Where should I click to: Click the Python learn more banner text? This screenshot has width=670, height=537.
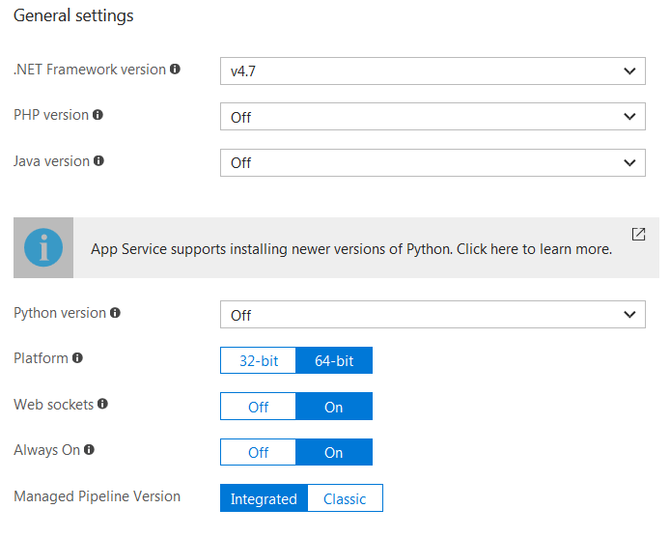(x=351, y=249)
